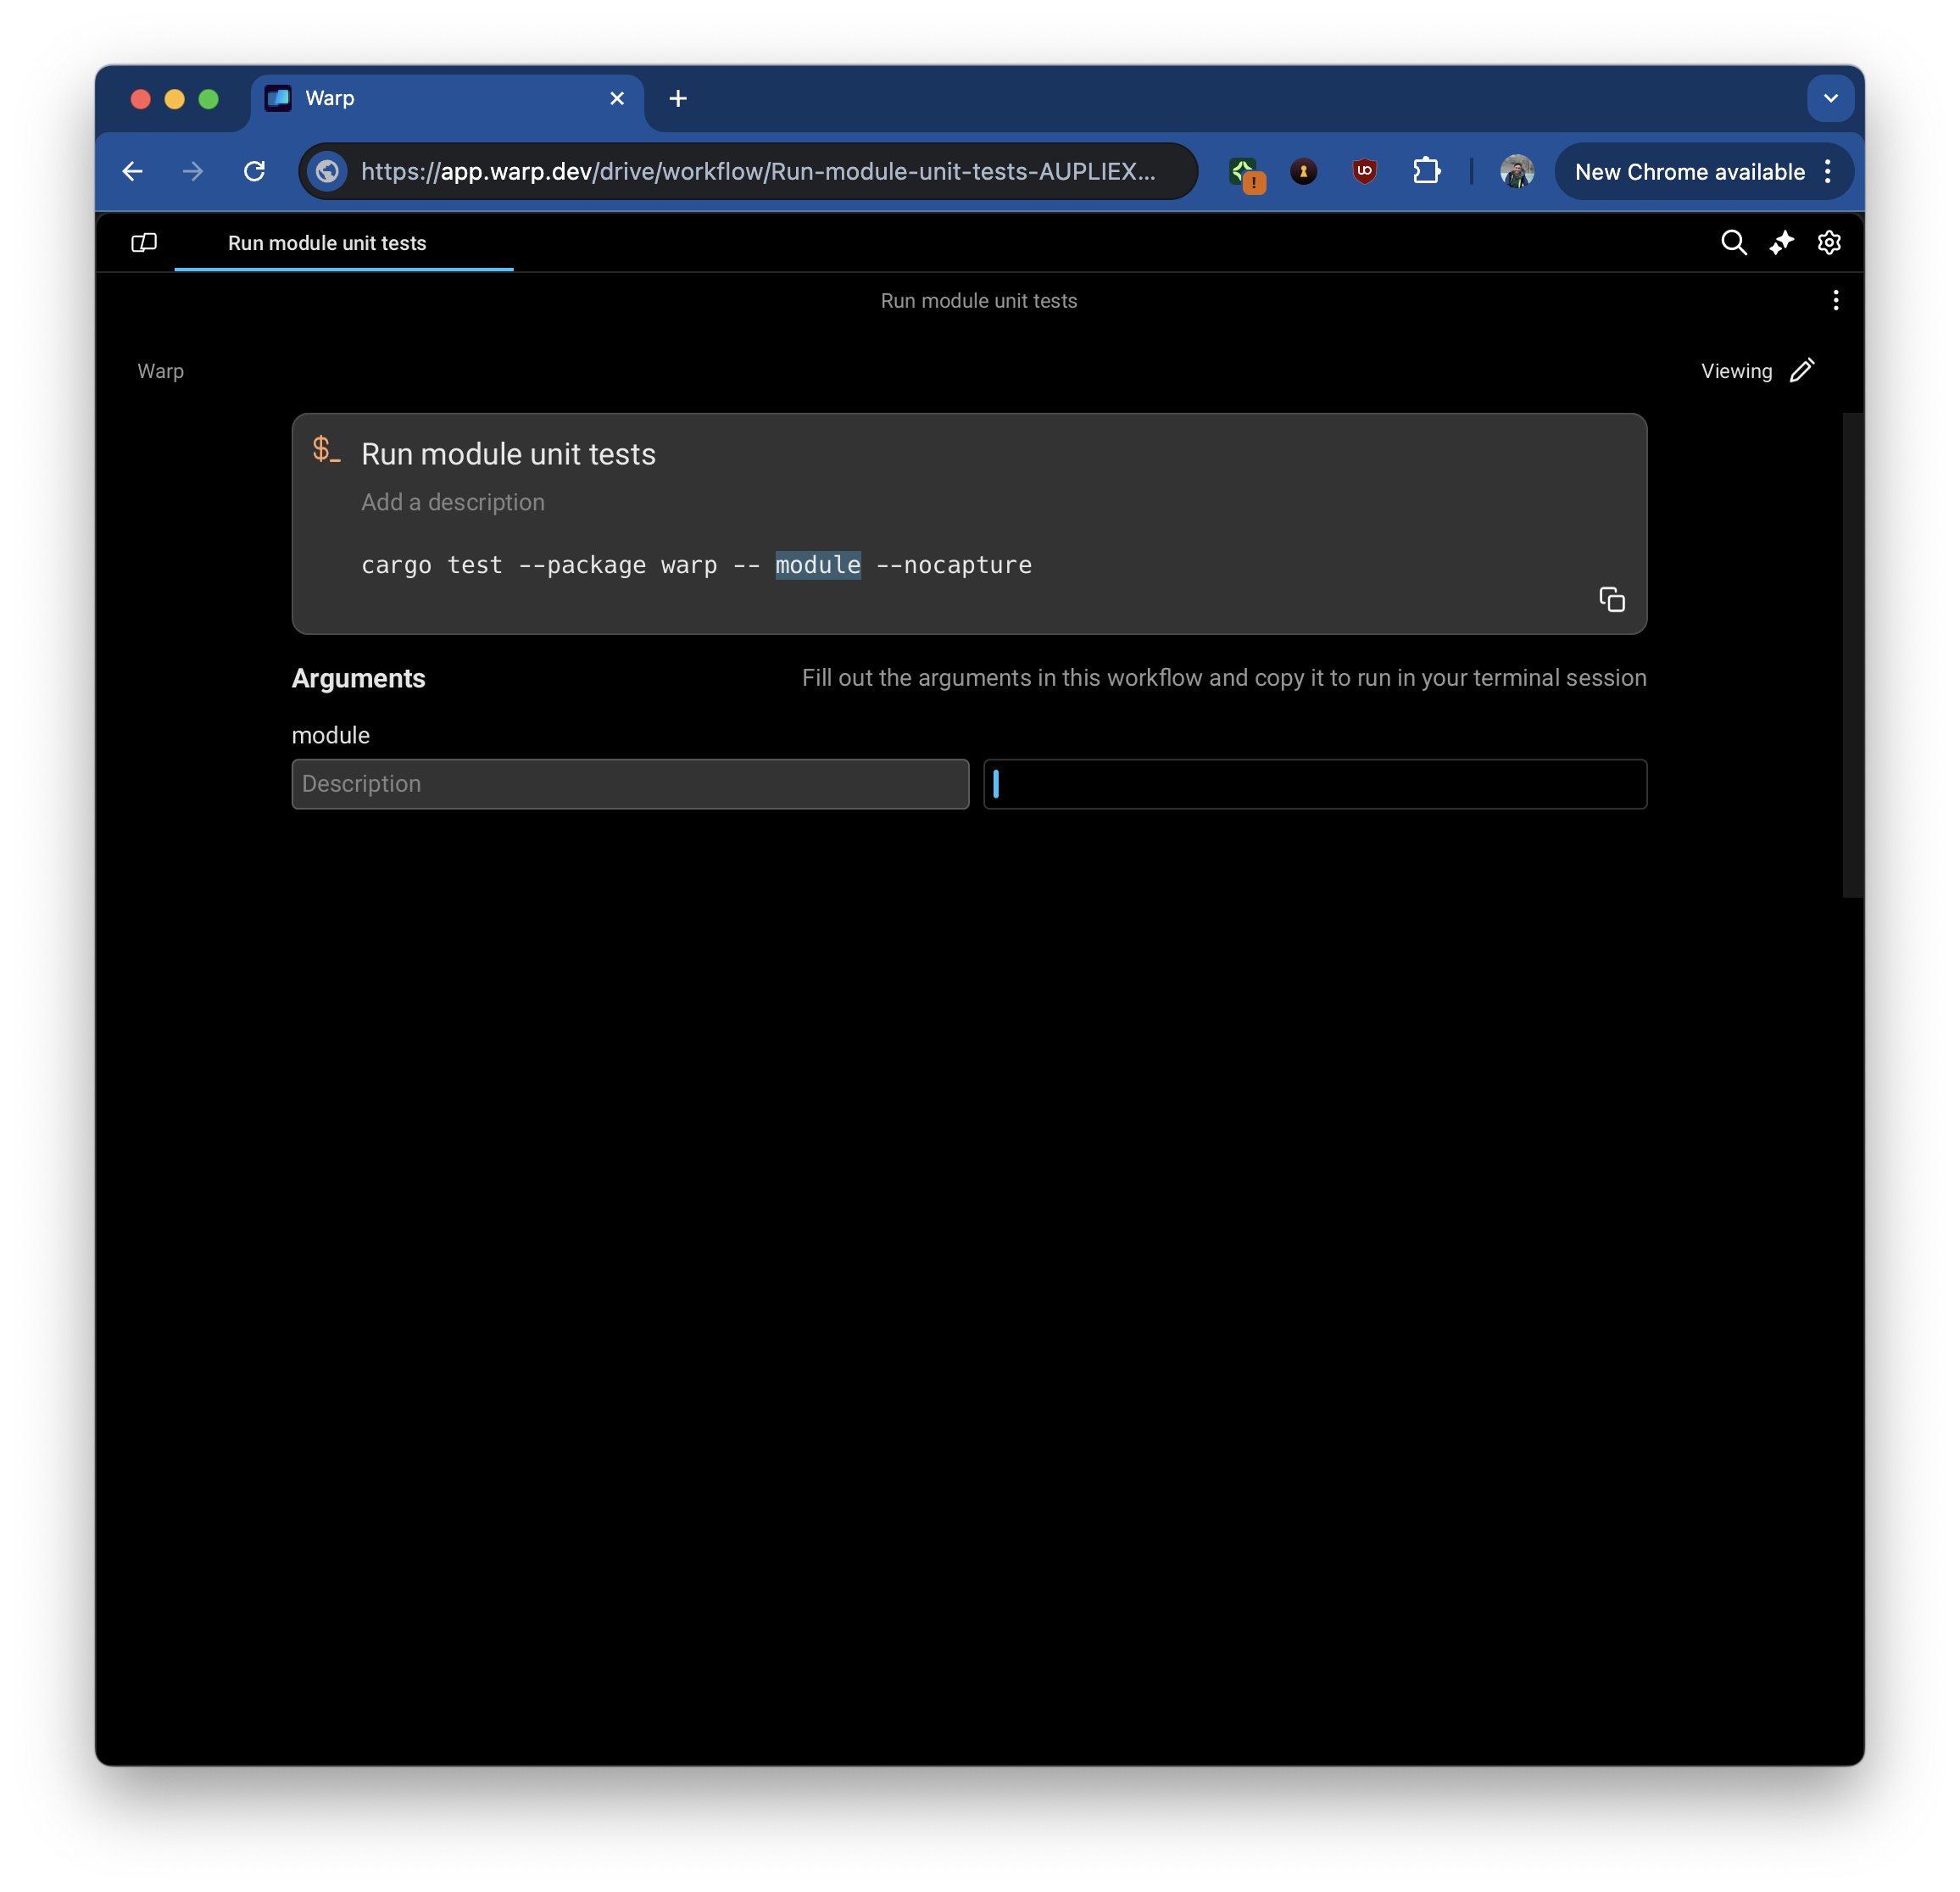
Task: Click the pencil edit icon beside Viewing
Action: coord(1802,371)
